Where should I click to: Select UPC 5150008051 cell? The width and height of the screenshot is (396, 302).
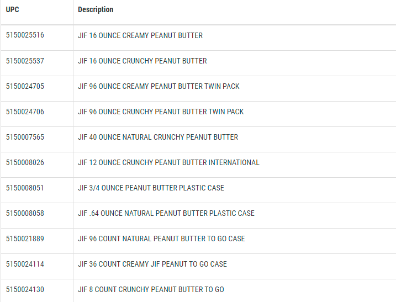pos(25,188)
